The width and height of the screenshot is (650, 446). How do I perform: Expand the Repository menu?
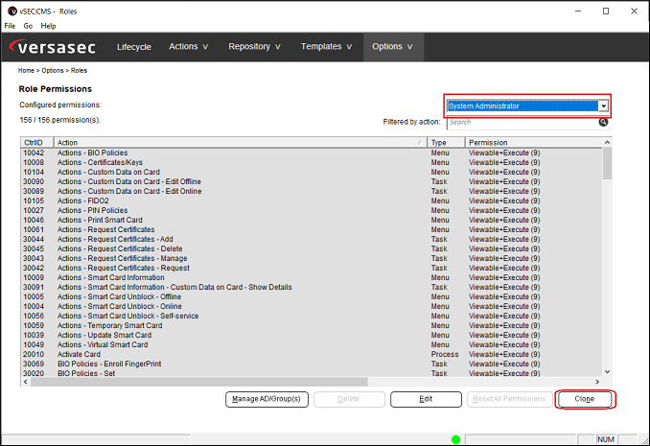coord(254,46)
